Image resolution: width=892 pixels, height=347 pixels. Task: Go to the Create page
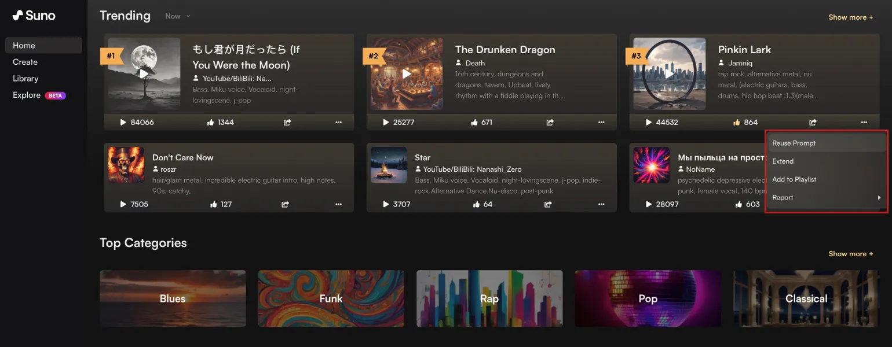(25, 62)
